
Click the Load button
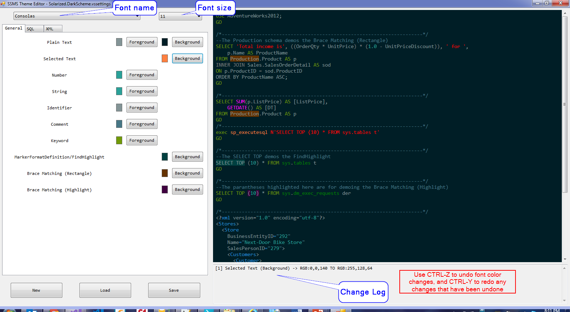(x=105, y=290)
